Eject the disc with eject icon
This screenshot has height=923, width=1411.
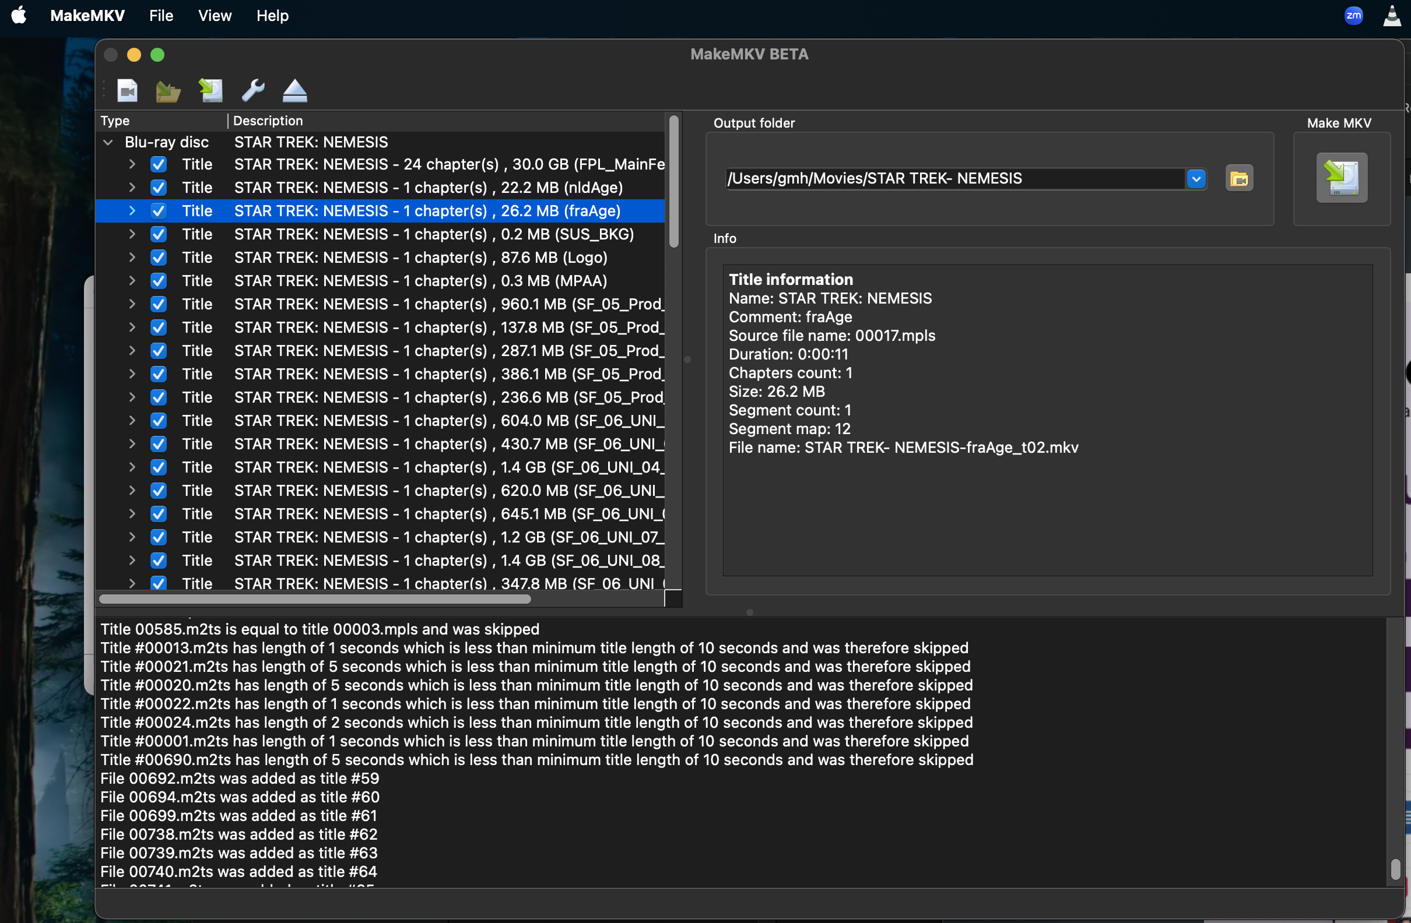(294, 91)
